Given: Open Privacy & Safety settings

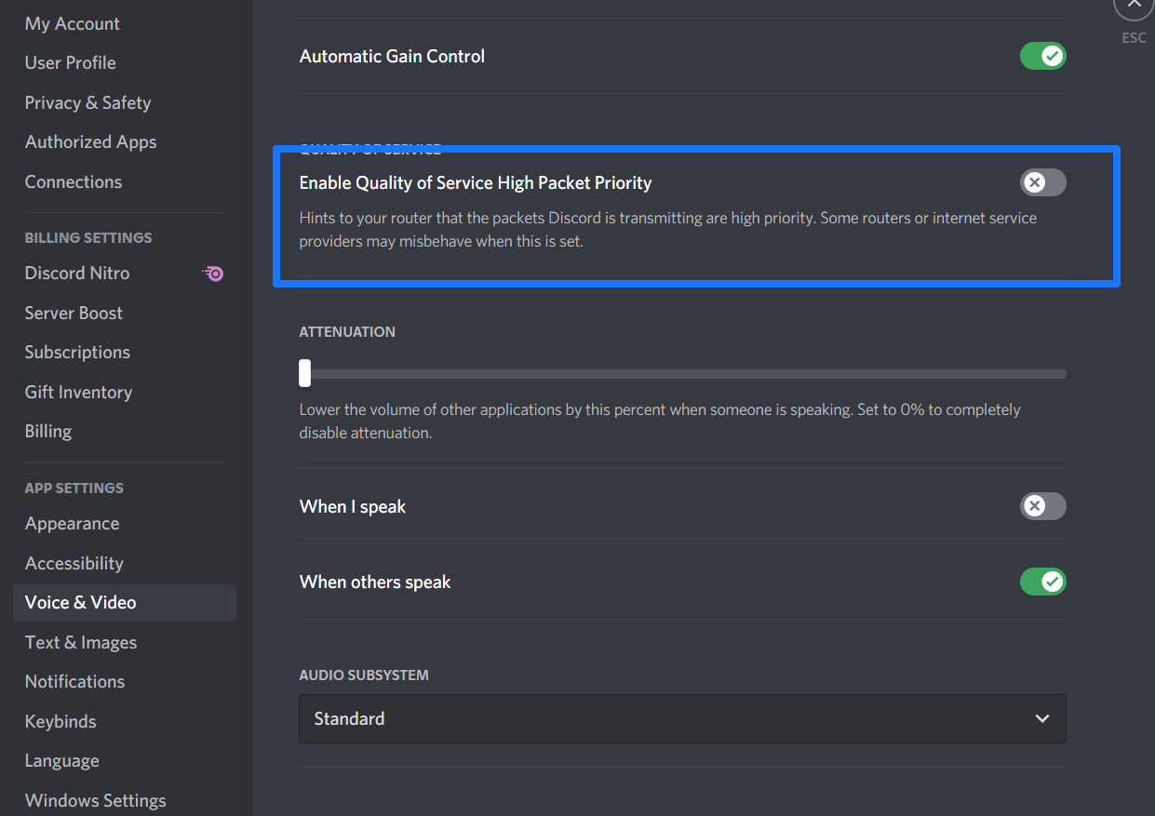Looking at the screenshot, I should tap(87, 102).
